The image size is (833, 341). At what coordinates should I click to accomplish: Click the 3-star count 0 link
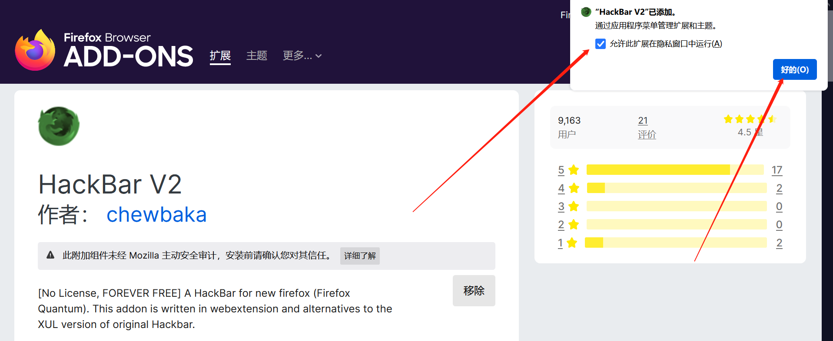(x=780, y=206)
